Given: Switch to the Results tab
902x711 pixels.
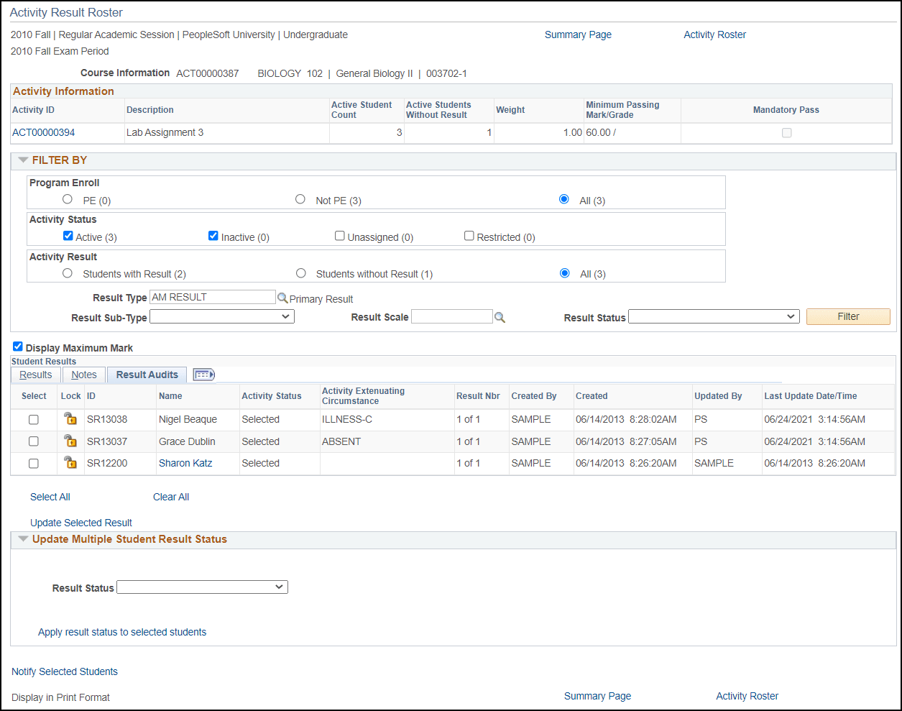Looking at the screenshot, I should click(36, 375).
